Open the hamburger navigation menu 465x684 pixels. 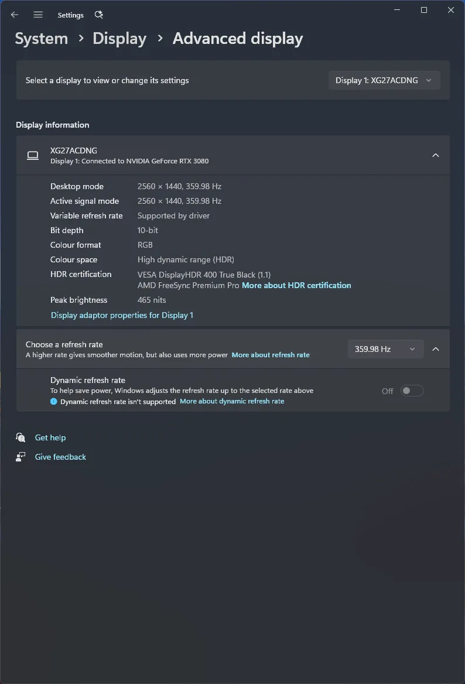point(38,15)
